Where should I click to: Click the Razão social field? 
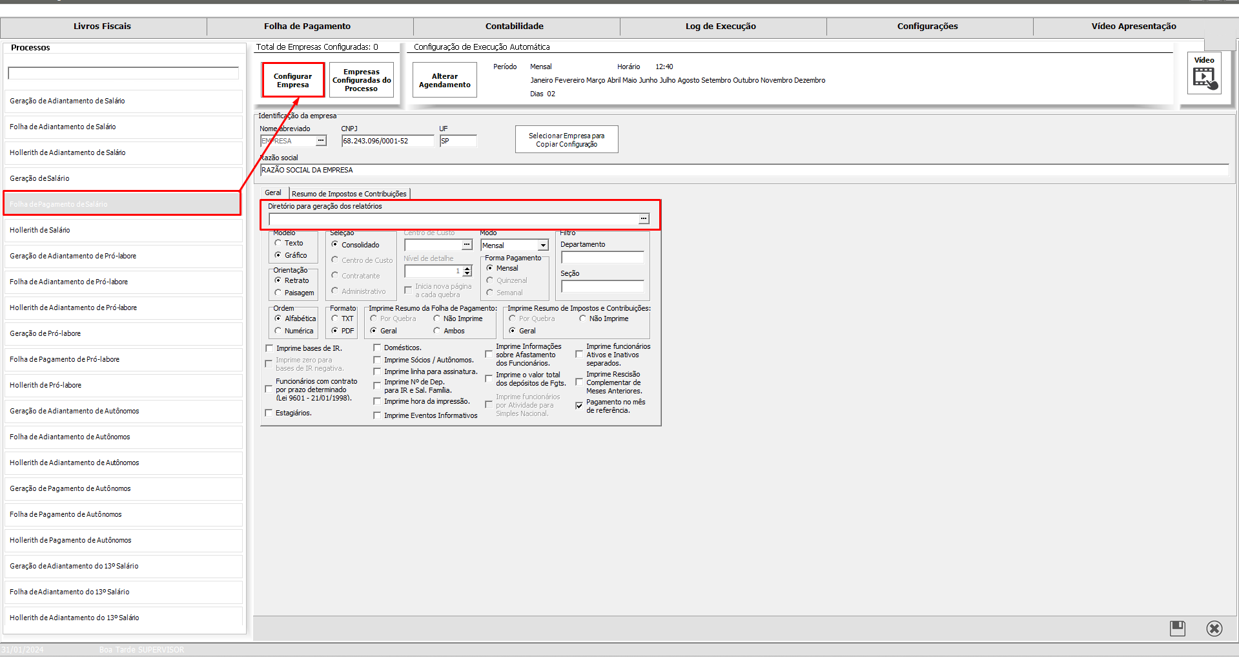pos(744,170)
